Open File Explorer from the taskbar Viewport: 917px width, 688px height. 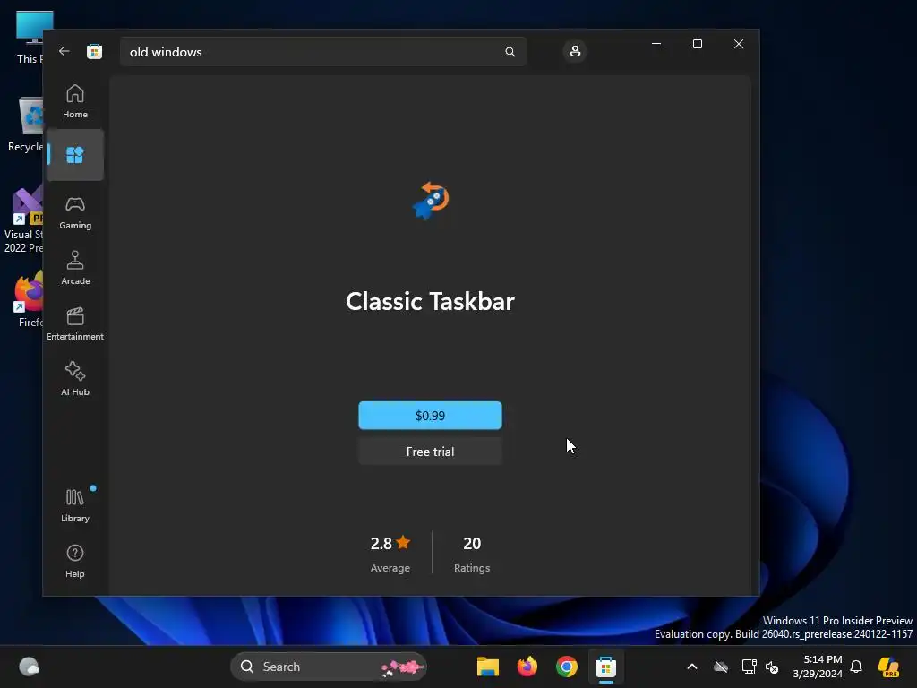click(x=488, y=666)
